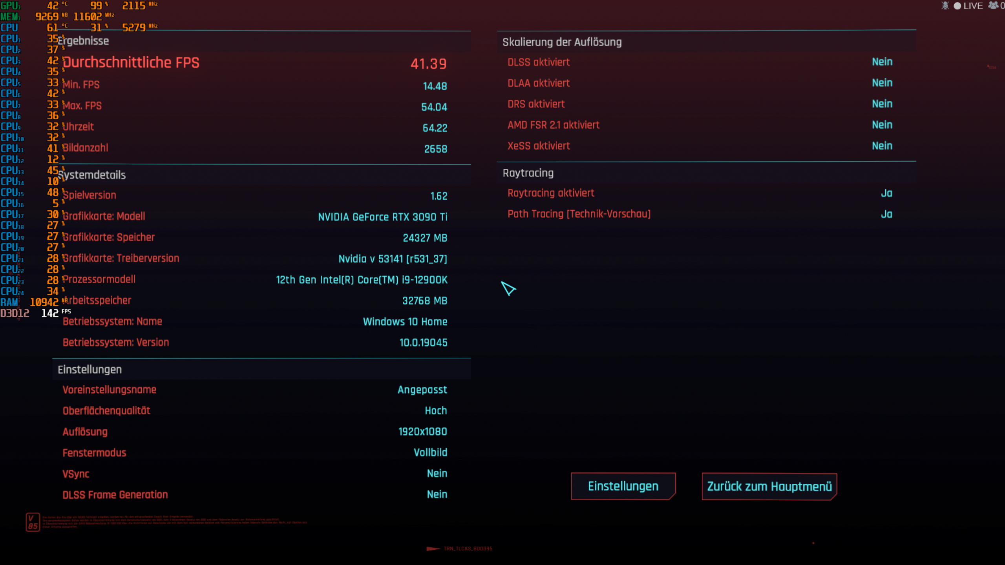
Task: Select the Systemdetails section header
Action: pos(91,175)
